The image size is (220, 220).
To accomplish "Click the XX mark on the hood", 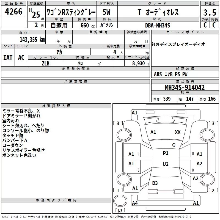I will pos(178,132).
